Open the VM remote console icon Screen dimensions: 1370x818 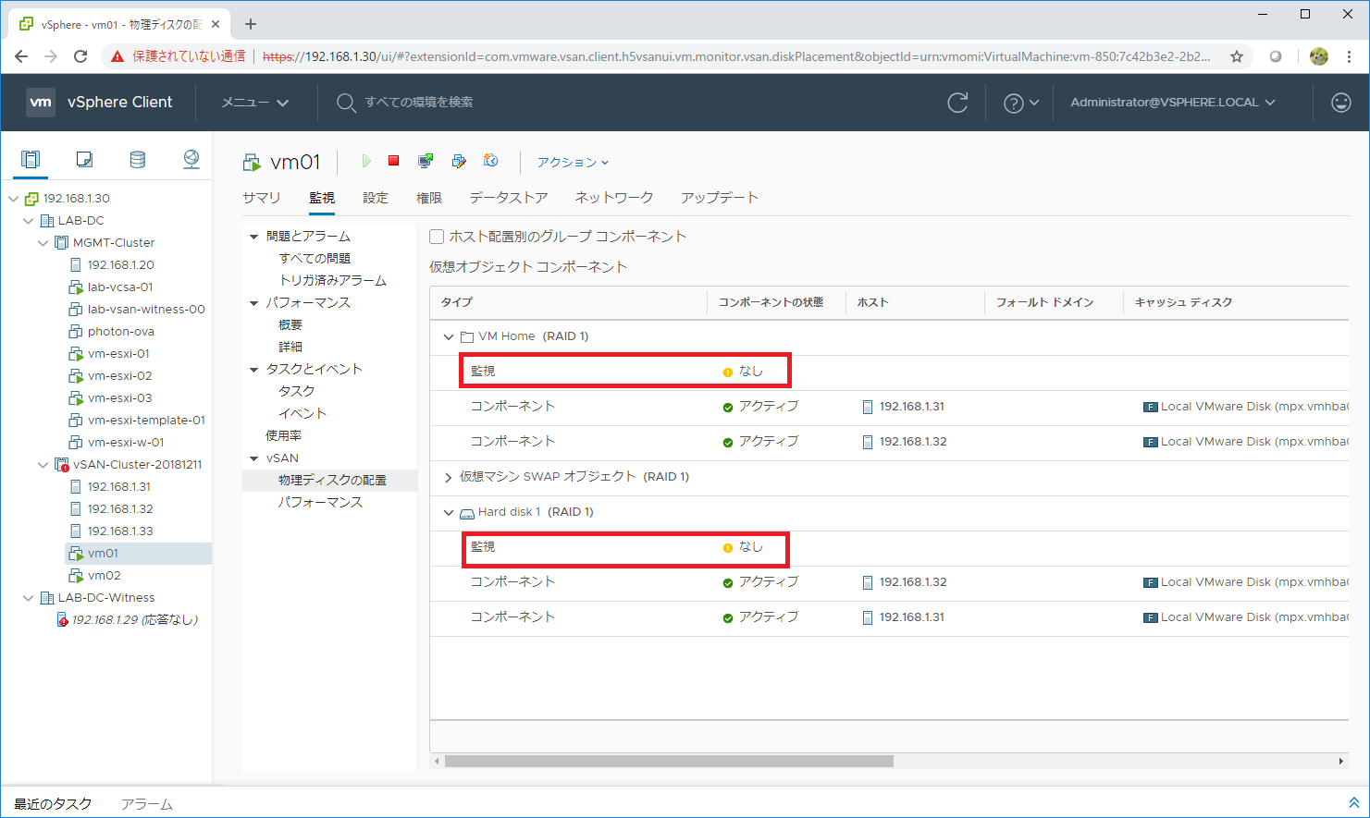coord(426,161)
